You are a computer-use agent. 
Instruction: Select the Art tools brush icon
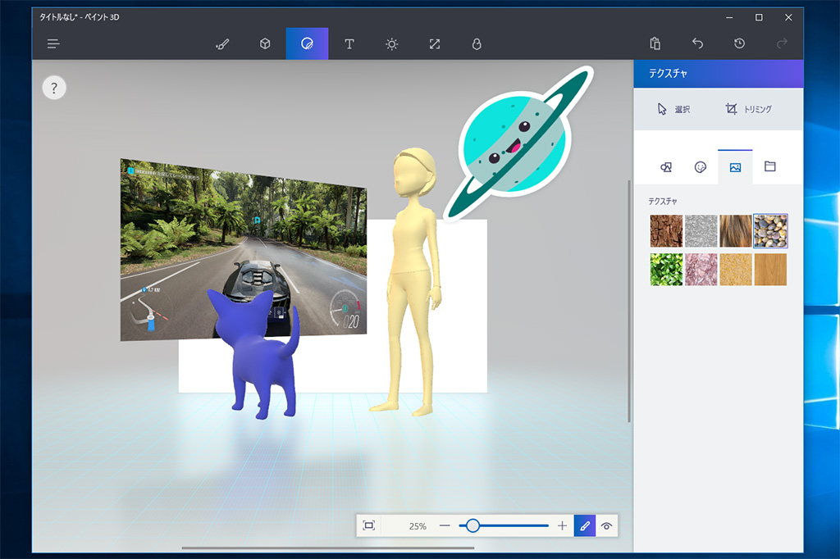point(222,43)
